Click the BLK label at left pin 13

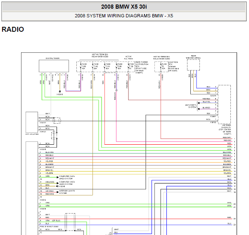[x=47, y=188]
